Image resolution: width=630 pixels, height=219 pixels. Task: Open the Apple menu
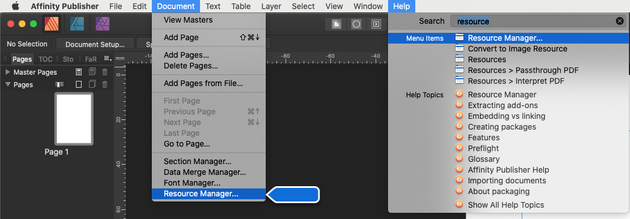pos(15,6)
